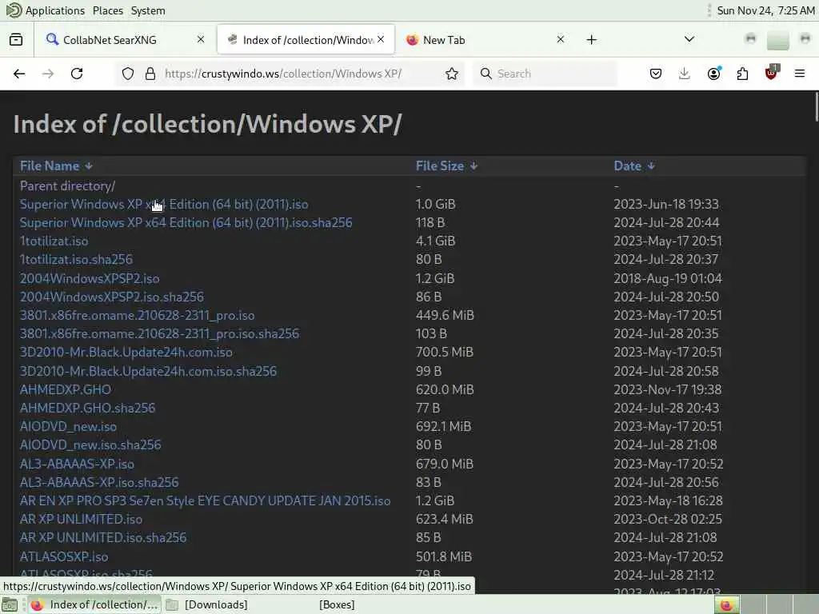Viewport: 819px width, 614px height.
Task: Open the extensions puzzle icon
Action: point(742,74)
